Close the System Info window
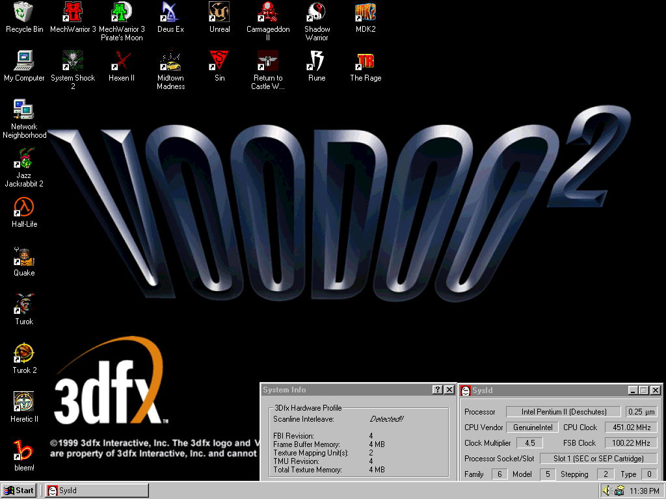The width and height of the screenshot is (666, 499). [x=449, y=390]
